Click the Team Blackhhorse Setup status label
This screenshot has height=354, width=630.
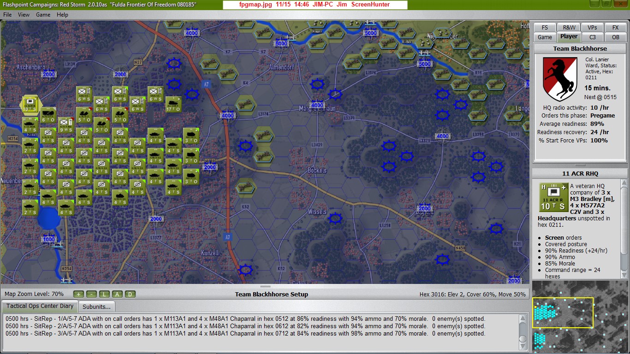tap(272, 294)
